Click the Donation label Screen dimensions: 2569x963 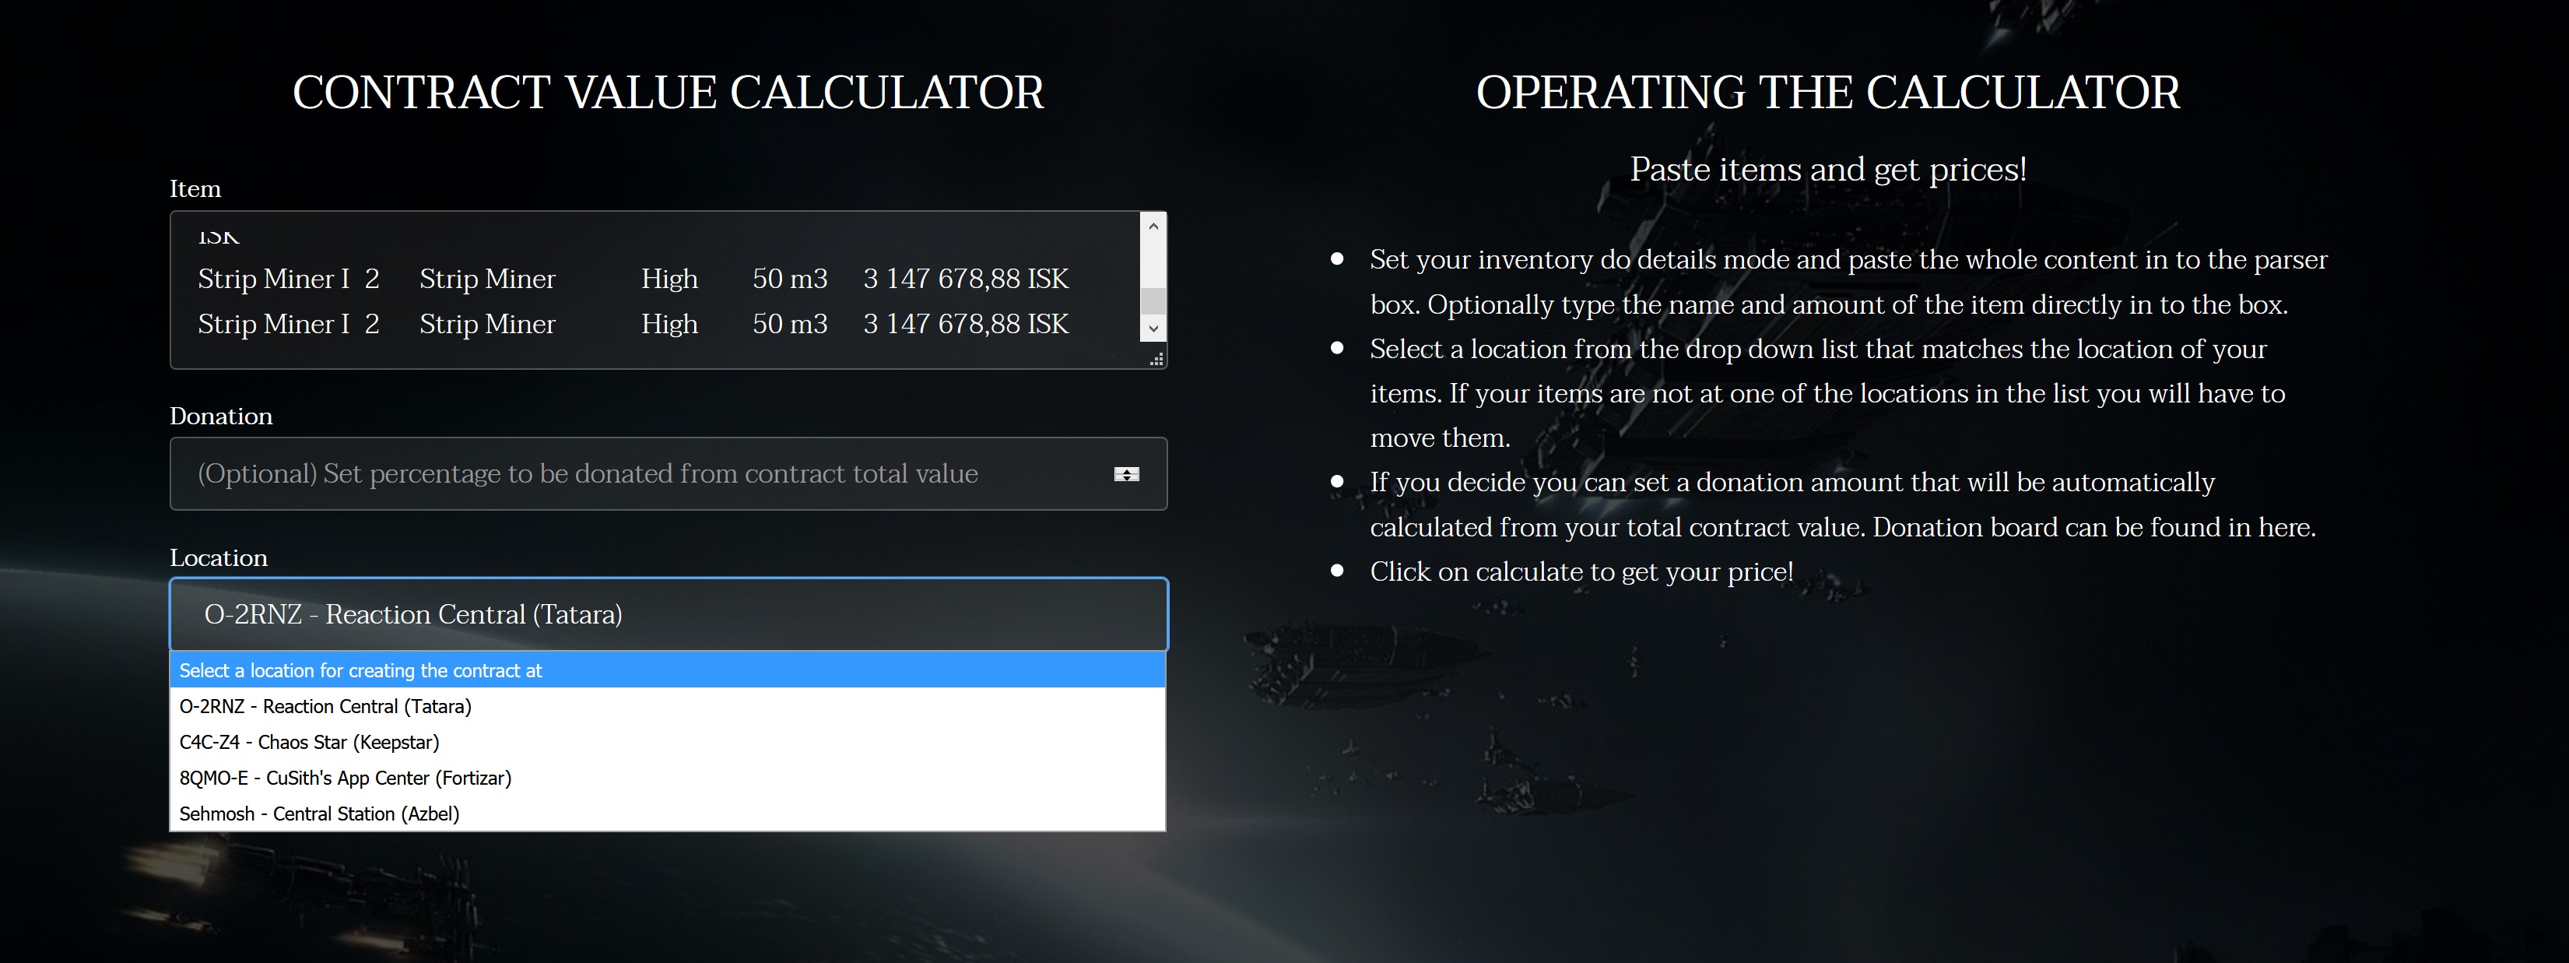(220, 416)
